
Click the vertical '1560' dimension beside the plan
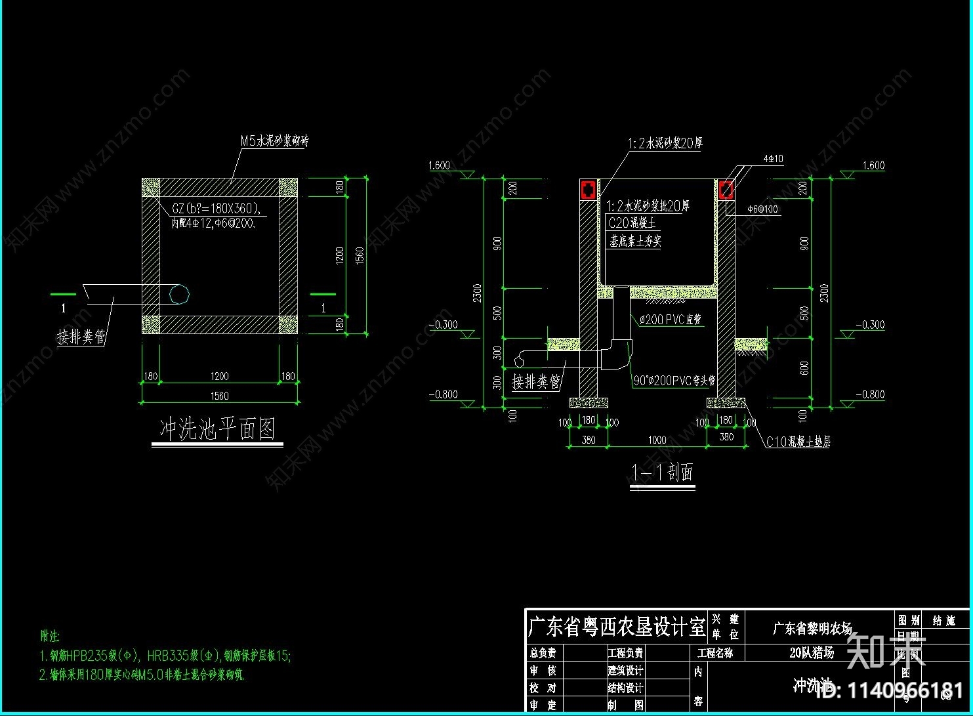pyautogui.click(x=359, y=256)
